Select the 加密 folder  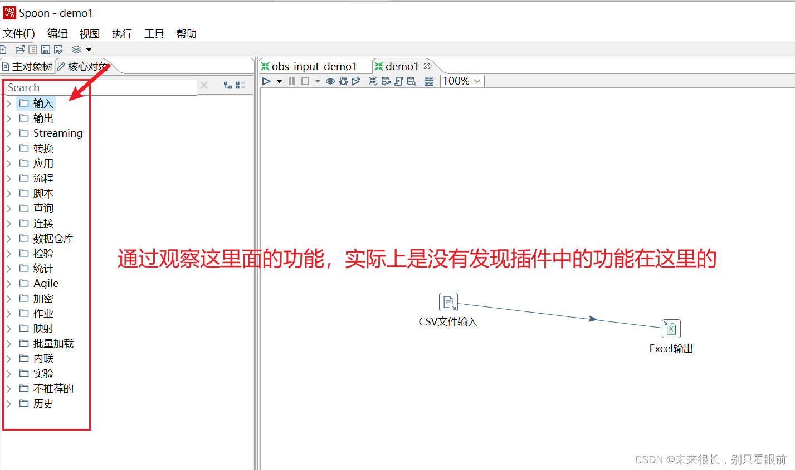pyautogui.click(x=36, y=299)
